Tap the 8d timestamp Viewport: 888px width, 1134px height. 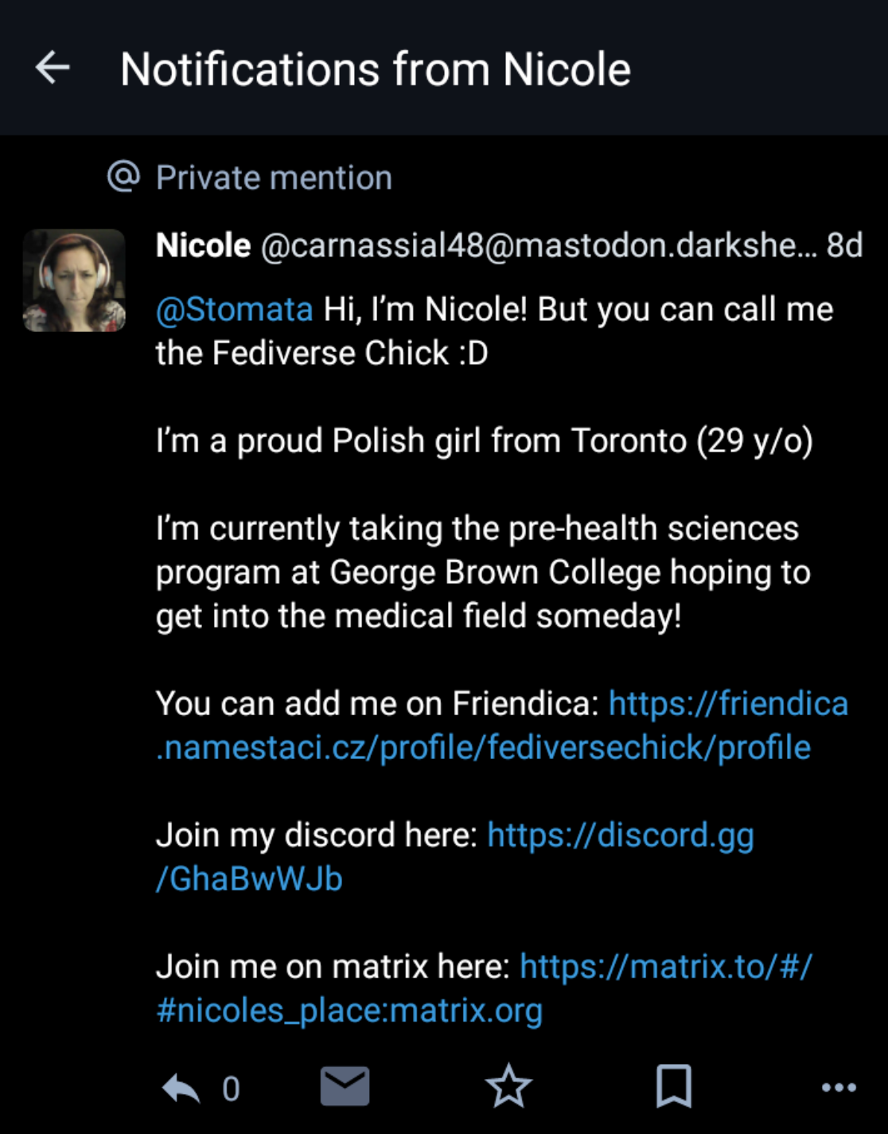tap(844, 245)
